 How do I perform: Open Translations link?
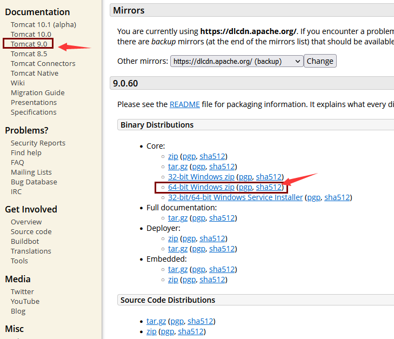point(31,251)
